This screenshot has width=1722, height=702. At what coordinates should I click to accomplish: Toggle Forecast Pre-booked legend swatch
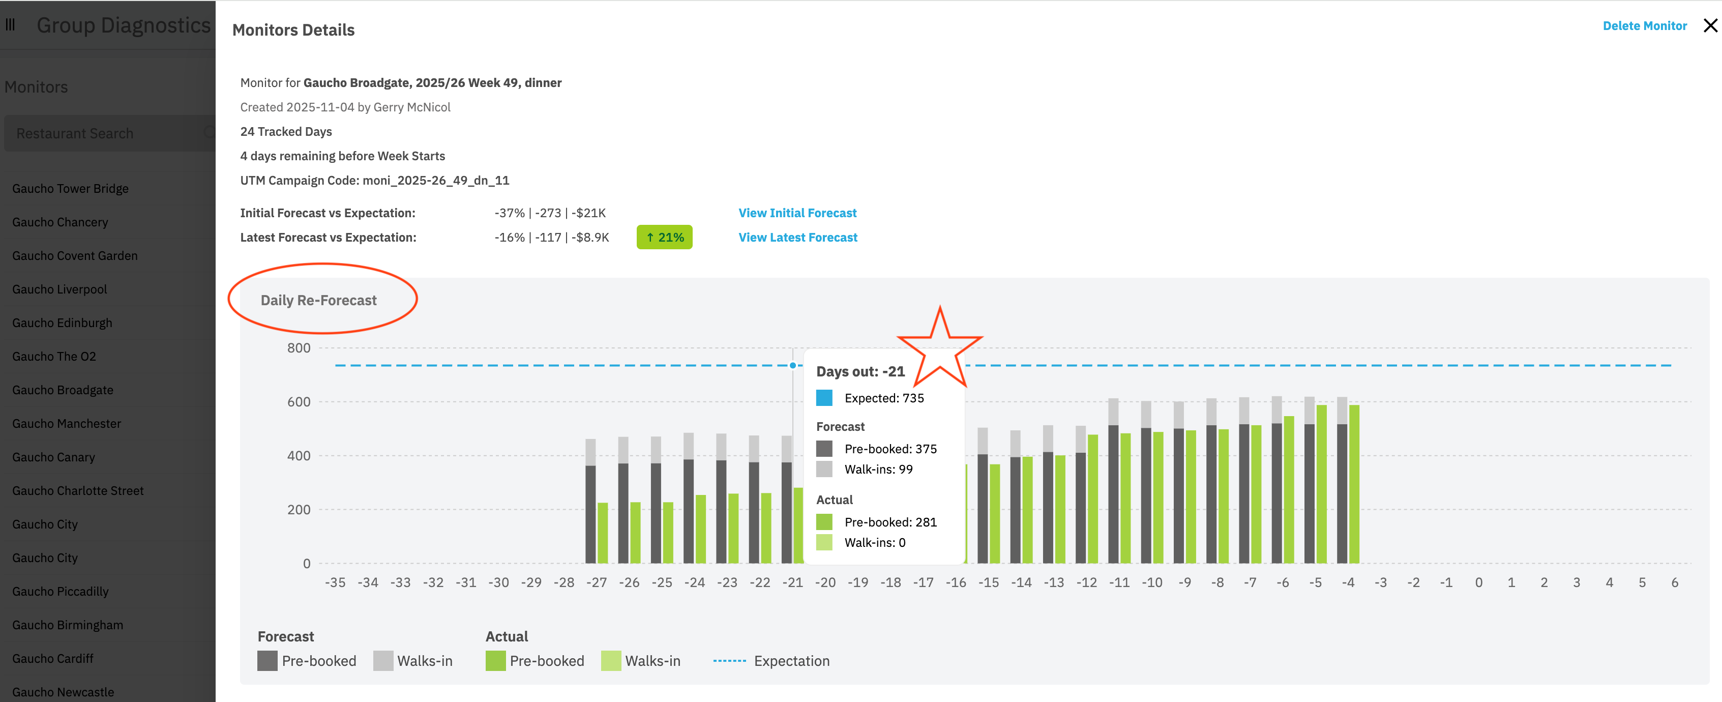pyautogui.click(x=268, y=661)
